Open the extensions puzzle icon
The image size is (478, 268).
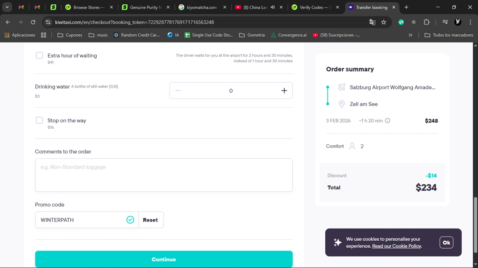click(x=426, y=22)
